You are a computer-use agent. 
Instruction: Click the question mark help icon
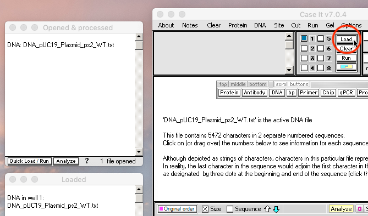coord(86,161)
